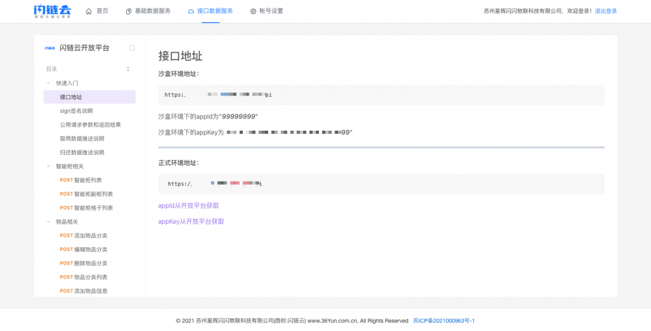The width and height of the screenshot is (651, 331).
Task: Click the copy icon beside 基础数据服务
Action: (128, 11)
